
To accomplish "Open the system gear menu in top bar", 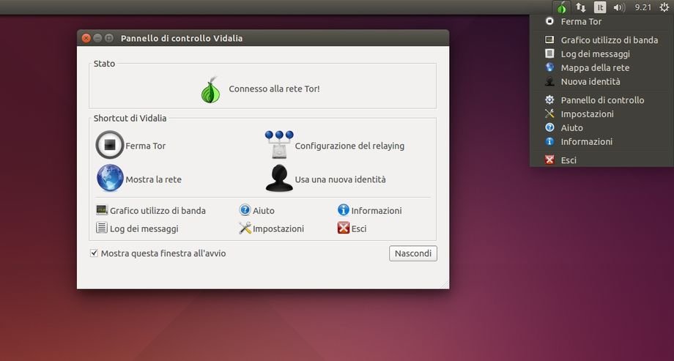I will [664, 7].
